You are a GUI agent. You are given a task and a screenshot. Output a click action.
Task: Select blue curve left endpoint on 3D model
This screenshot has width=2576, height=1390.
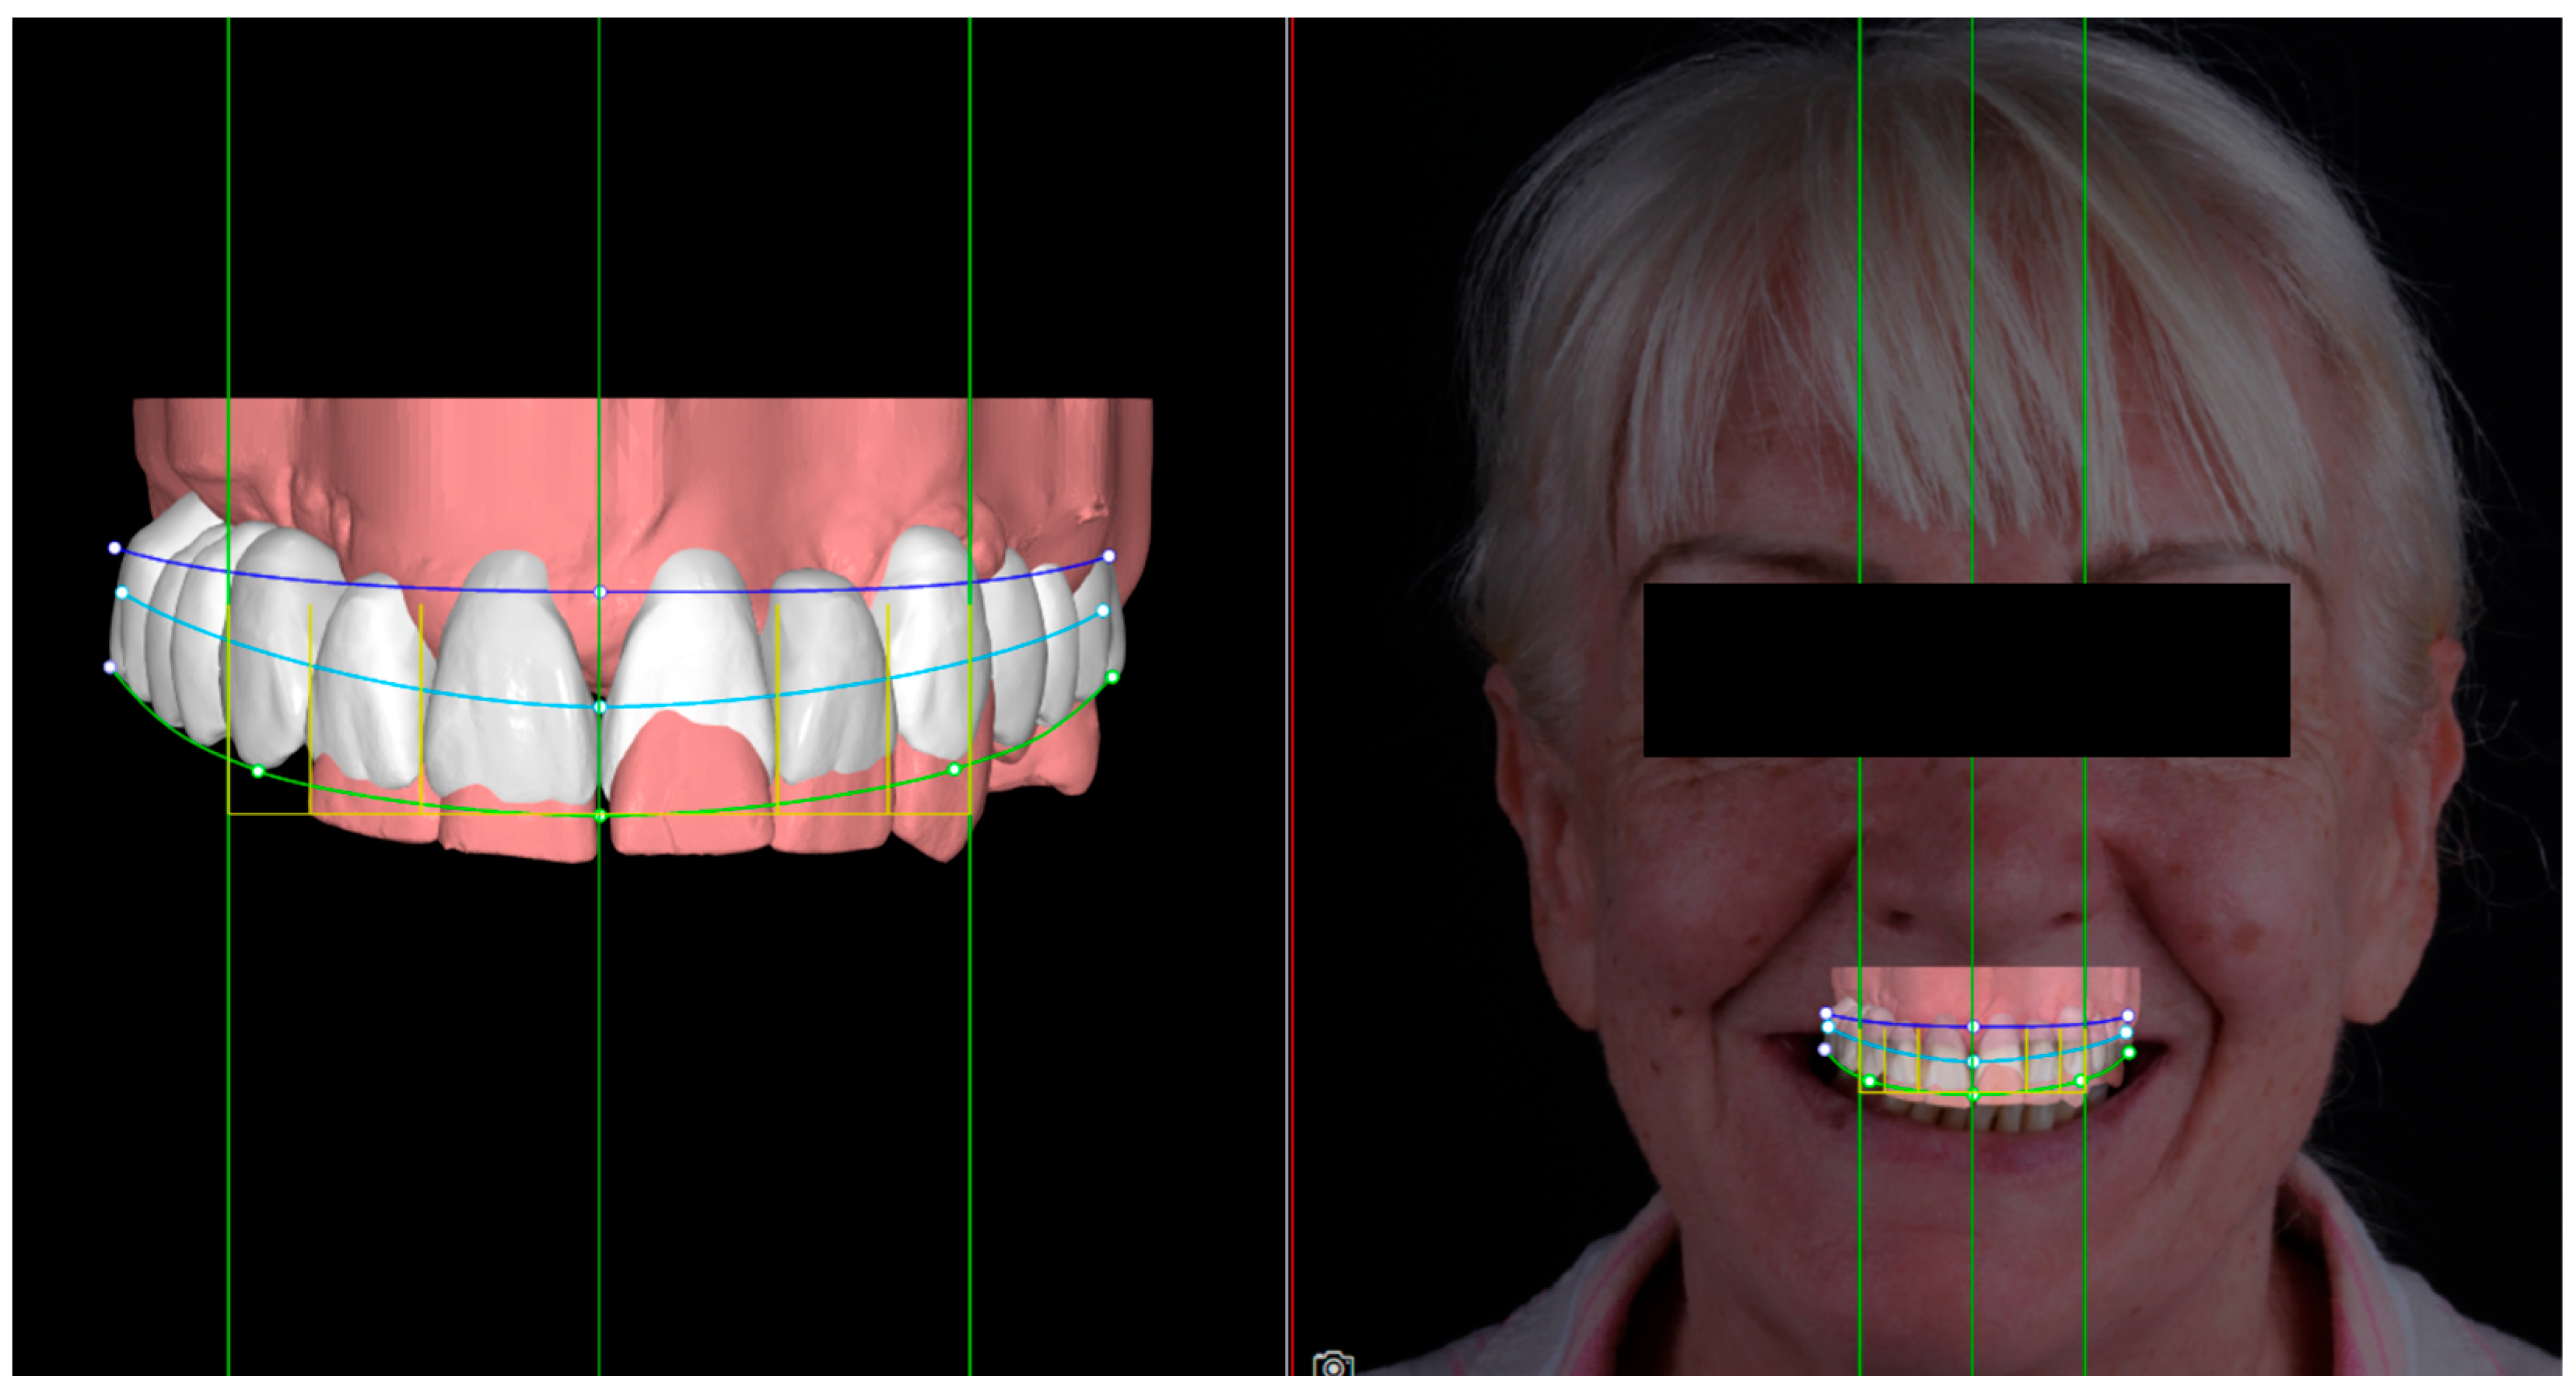(115, 548)
